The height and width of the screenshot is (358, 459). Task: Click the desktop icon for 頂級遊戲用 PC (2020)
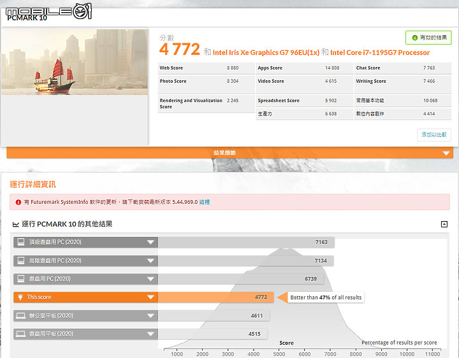[21, 242]
